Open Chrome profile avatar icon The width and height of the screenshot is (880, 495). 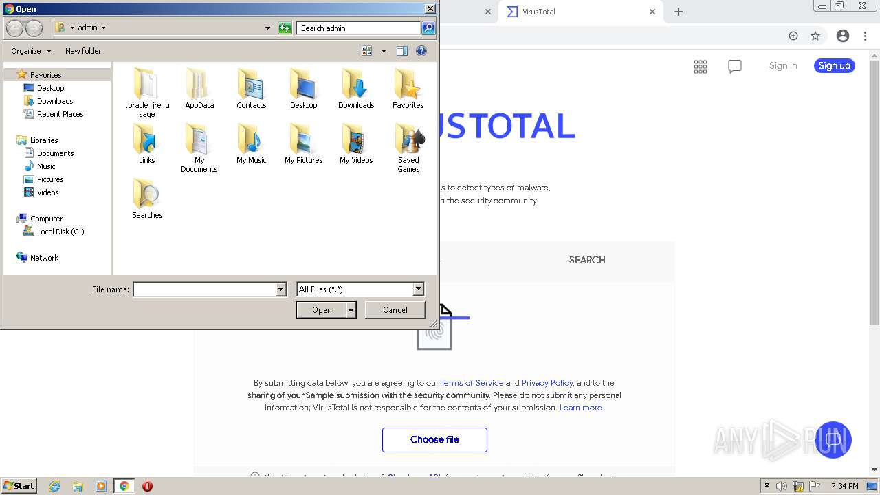(843, 36)
